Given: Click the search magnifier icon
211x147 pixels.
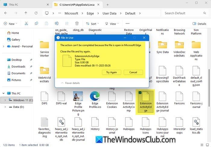Looking at the screenshot, I should coord(205,13).
